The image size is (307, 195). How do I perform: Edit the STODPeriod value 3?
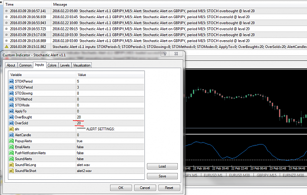110,87
